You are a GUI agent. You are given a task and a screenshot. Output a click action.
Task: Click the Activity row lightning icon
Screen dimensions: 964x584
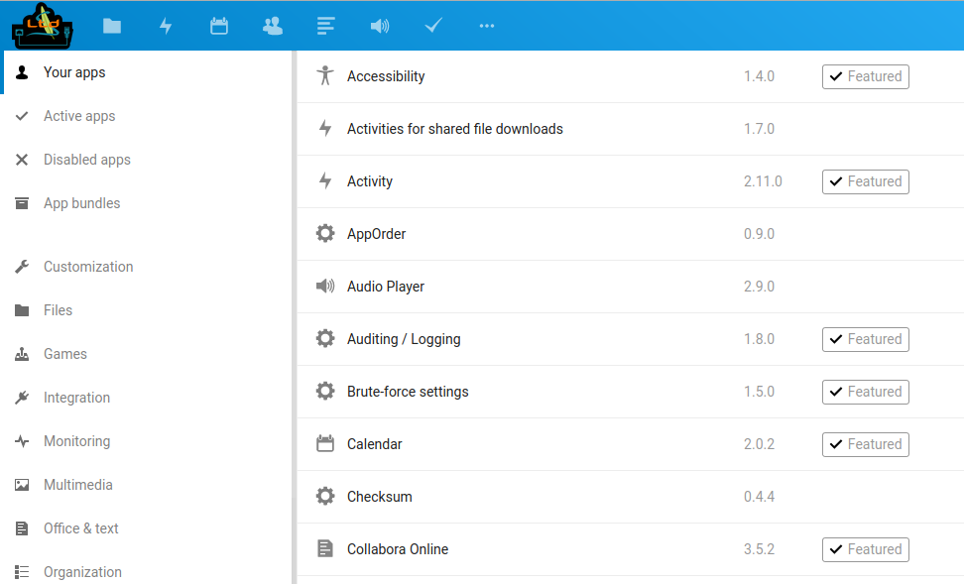(325, 180)
